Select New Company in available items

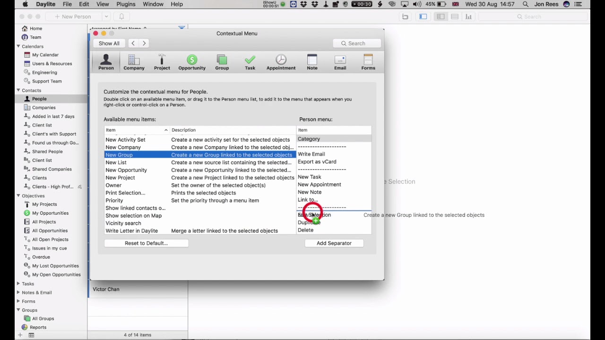tap(200, 147)
